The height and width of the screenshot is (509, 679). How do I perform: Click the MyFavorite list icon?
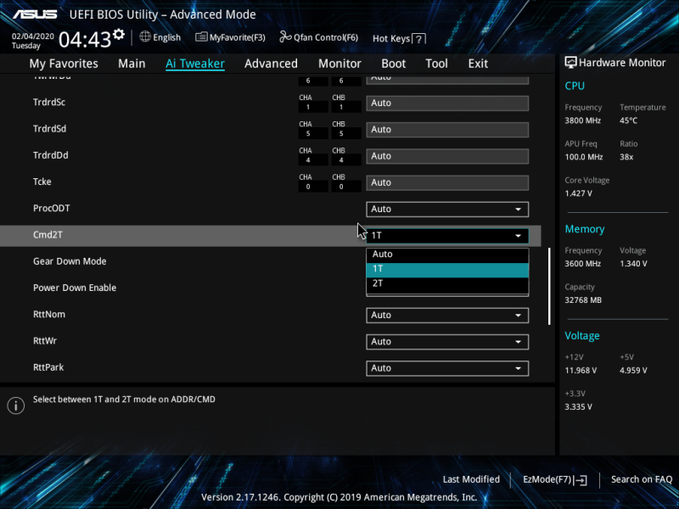(201, 37)
